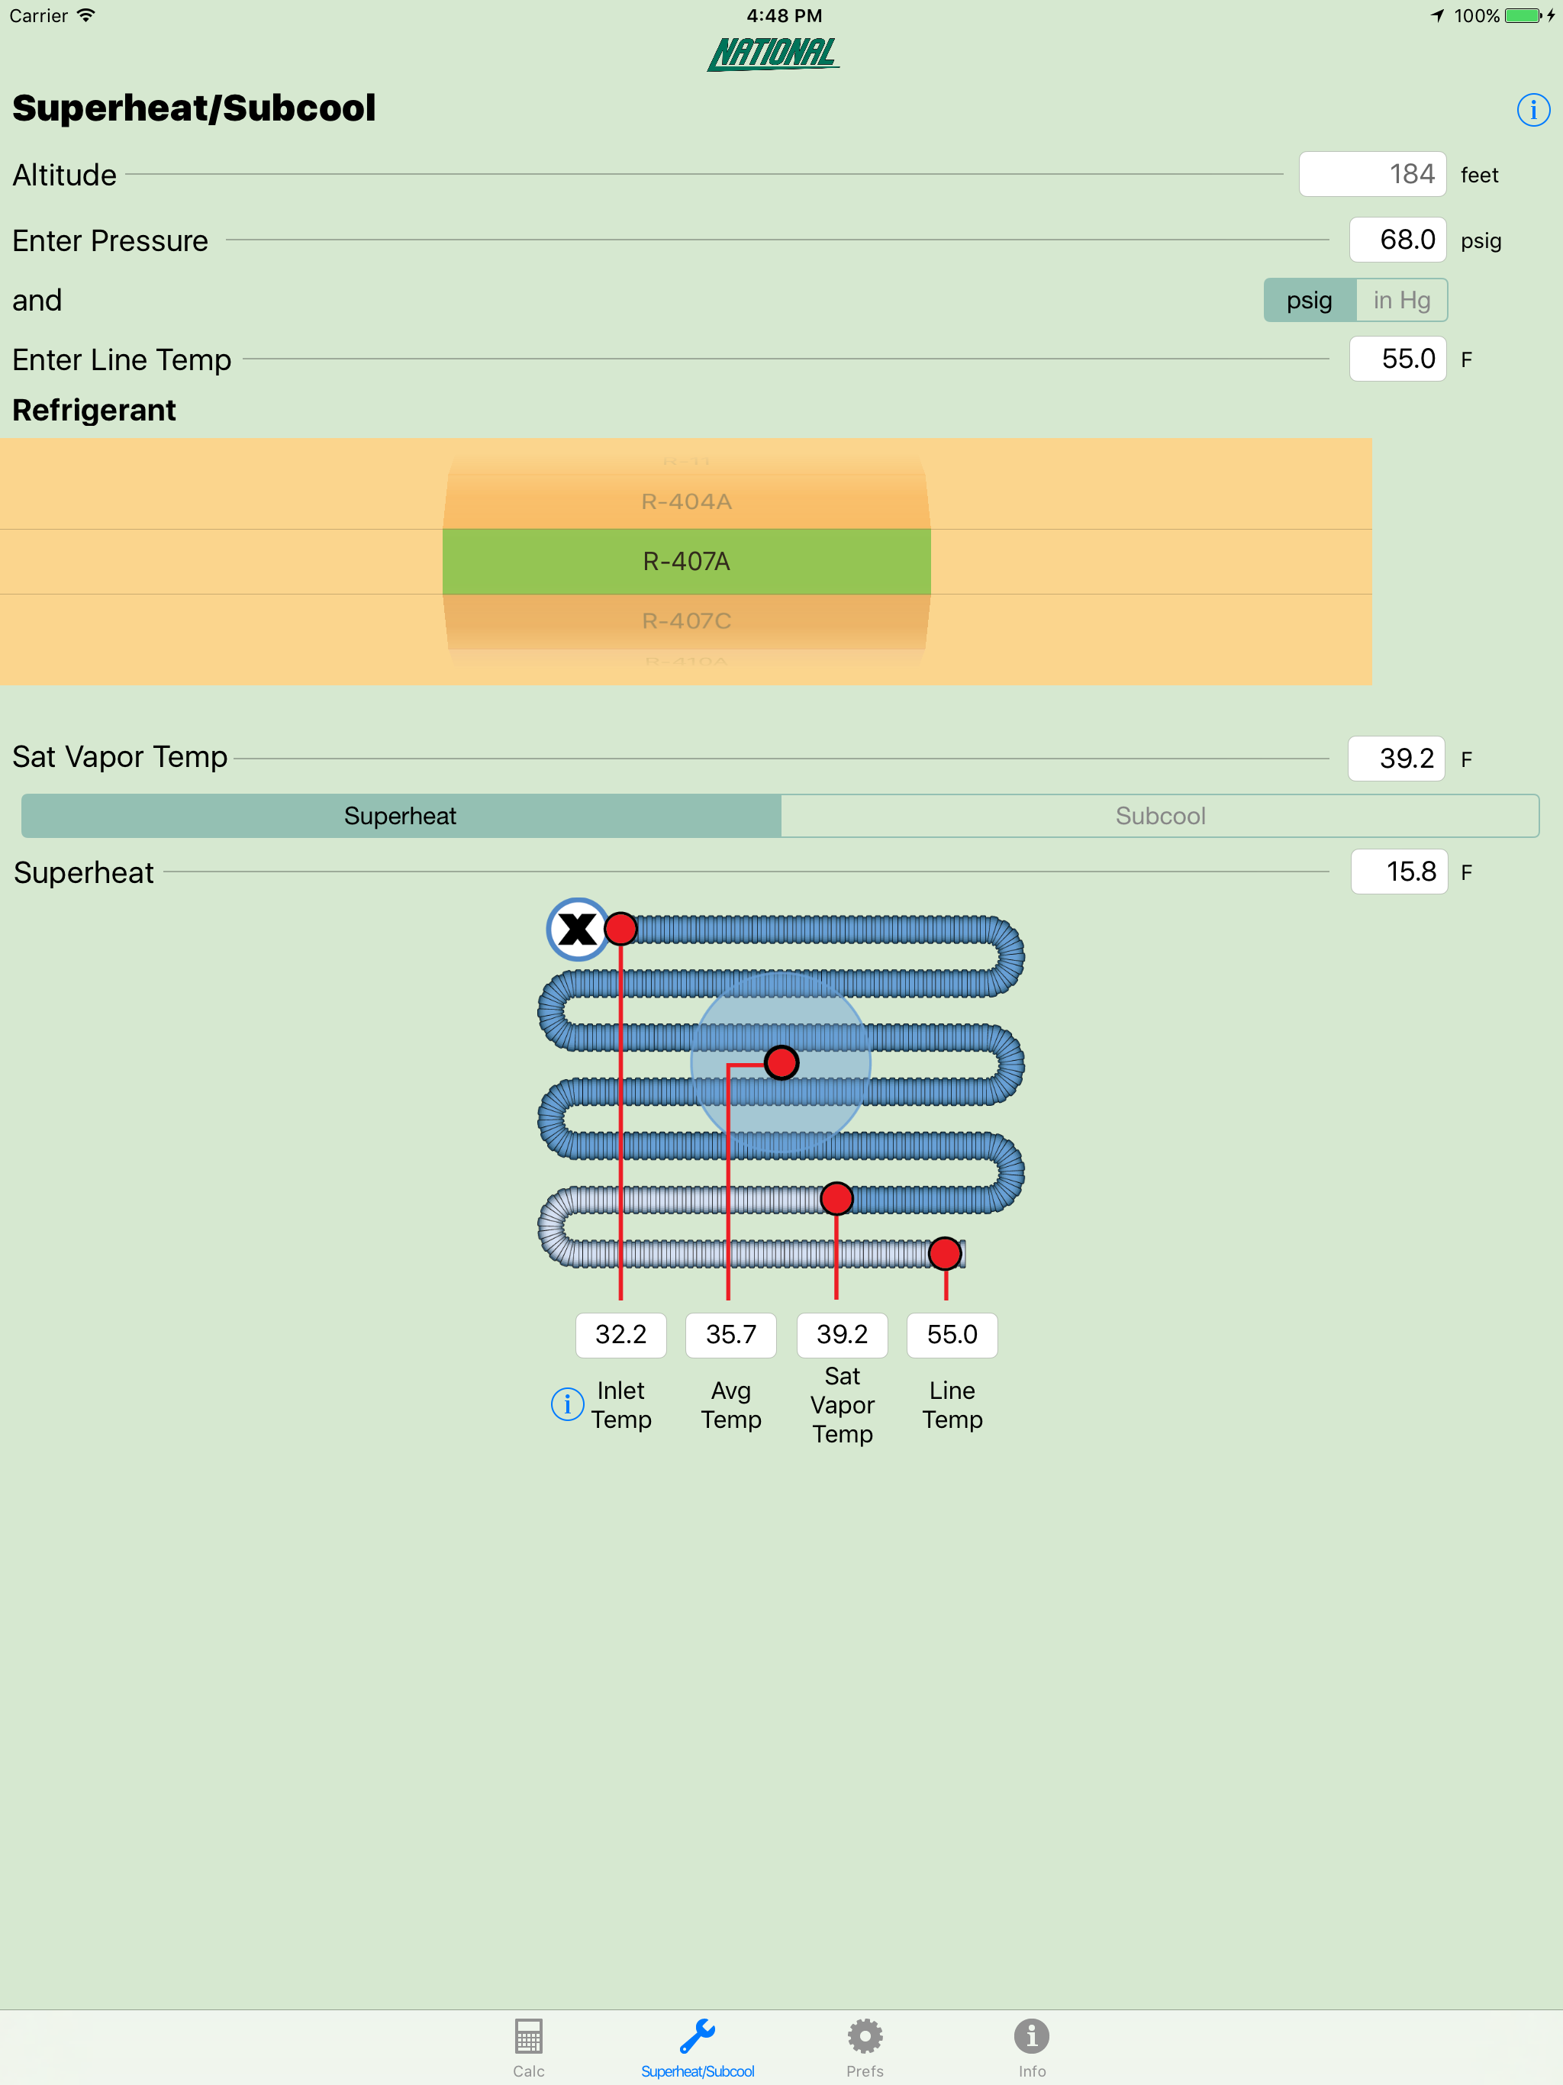Tap the red sat vapor marker dot
1563x2085 pixels.
836,1198
